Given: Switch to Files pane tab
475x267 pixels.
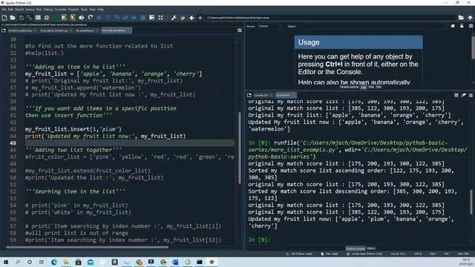Looking at the screenshot, I should click(379, 88).
